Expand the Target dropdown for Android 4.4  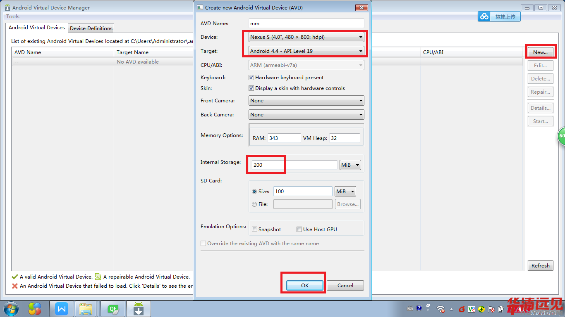[306, 51]
